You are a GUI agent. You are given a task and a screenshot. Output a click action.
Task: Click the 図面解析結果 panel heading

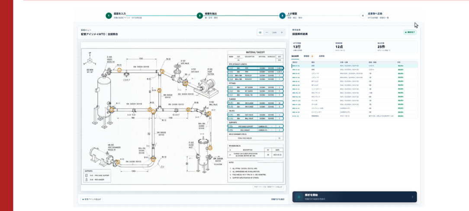tap(300, 34)
